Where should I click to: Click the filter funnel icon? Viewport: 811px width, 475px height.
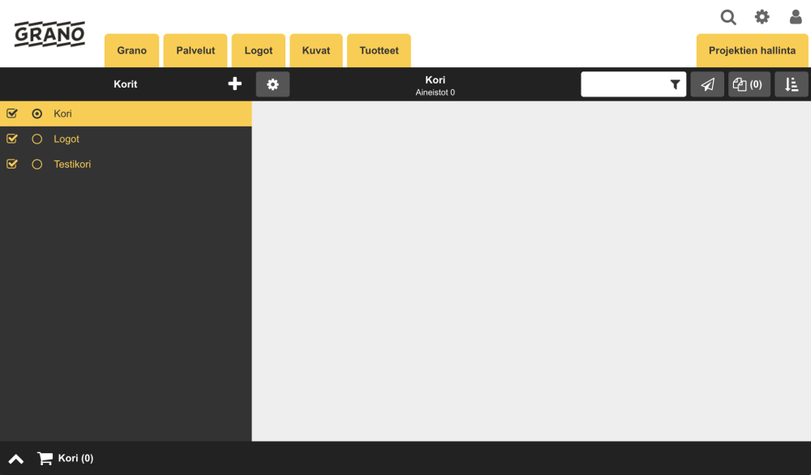click(x=675, y=84)
